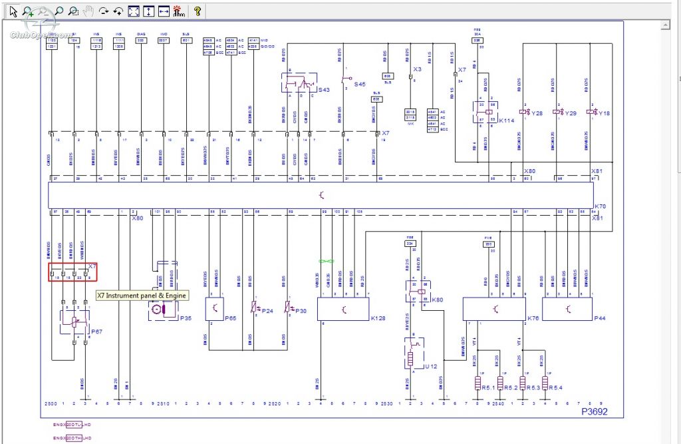The width and height of the screenshot is (681, 444).
Task: Click the red flash locate toolbar icon
Action: point(178,11)
